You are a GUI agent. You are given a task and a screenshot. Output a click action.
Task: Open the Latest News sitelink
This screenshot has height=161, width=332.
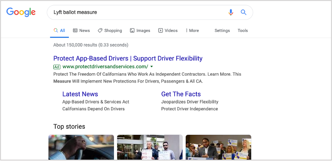[x=80, y=94]
